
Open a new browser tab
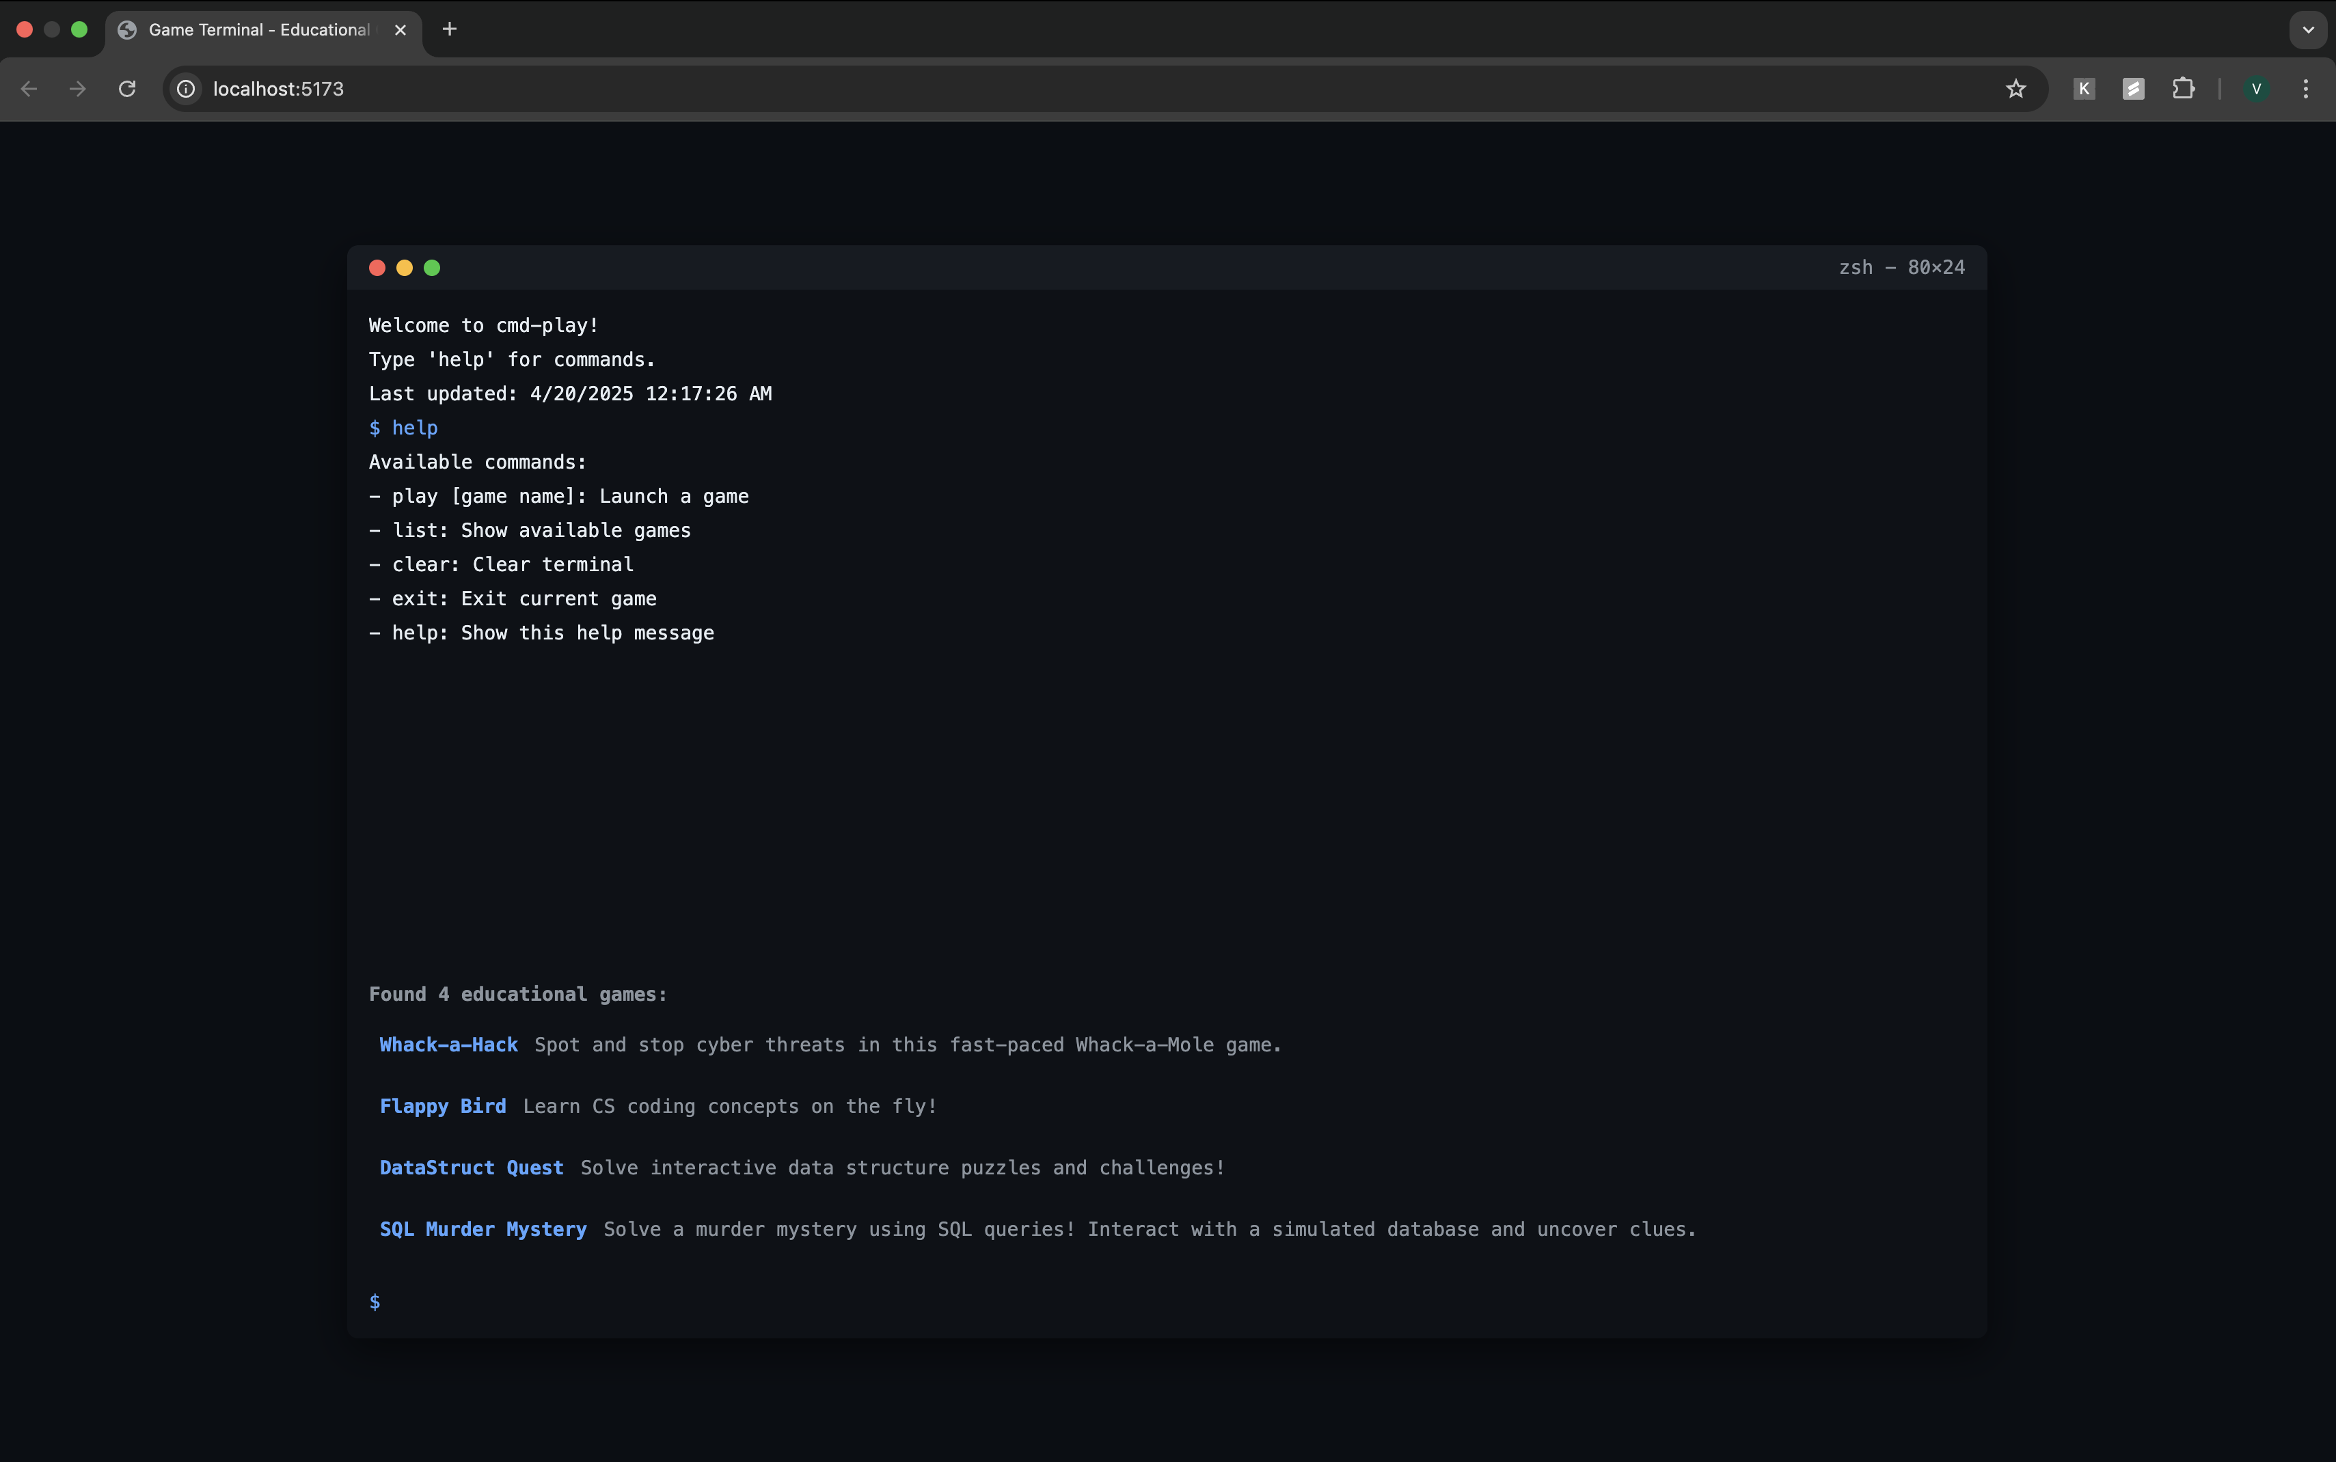tap(449, 29)
